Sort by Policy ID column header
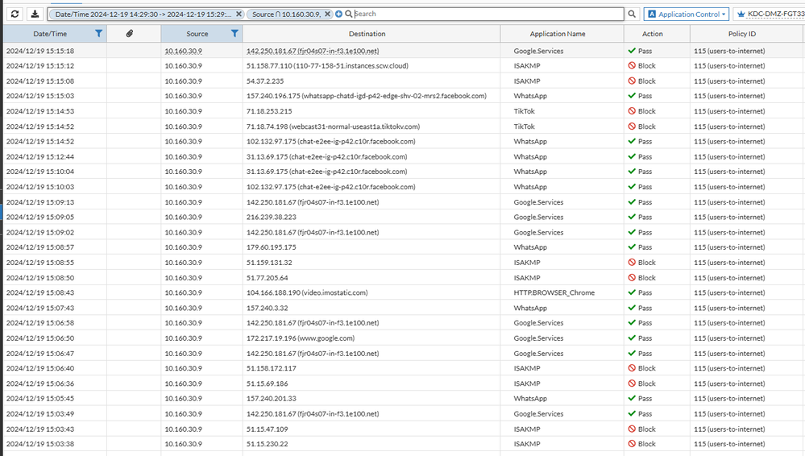This screenshot has width=805, height=456. (742, 34)
